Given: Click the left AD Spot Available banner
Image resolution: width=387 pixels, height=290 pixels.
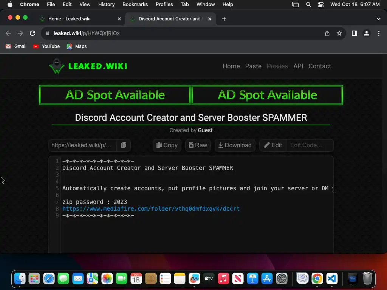Looking at the screenshot, I should pos(115,95).
